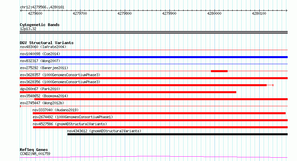
Task: Click the red nsv3337040 variant bar
Action: pyautogui.click(x=159, y=113)
